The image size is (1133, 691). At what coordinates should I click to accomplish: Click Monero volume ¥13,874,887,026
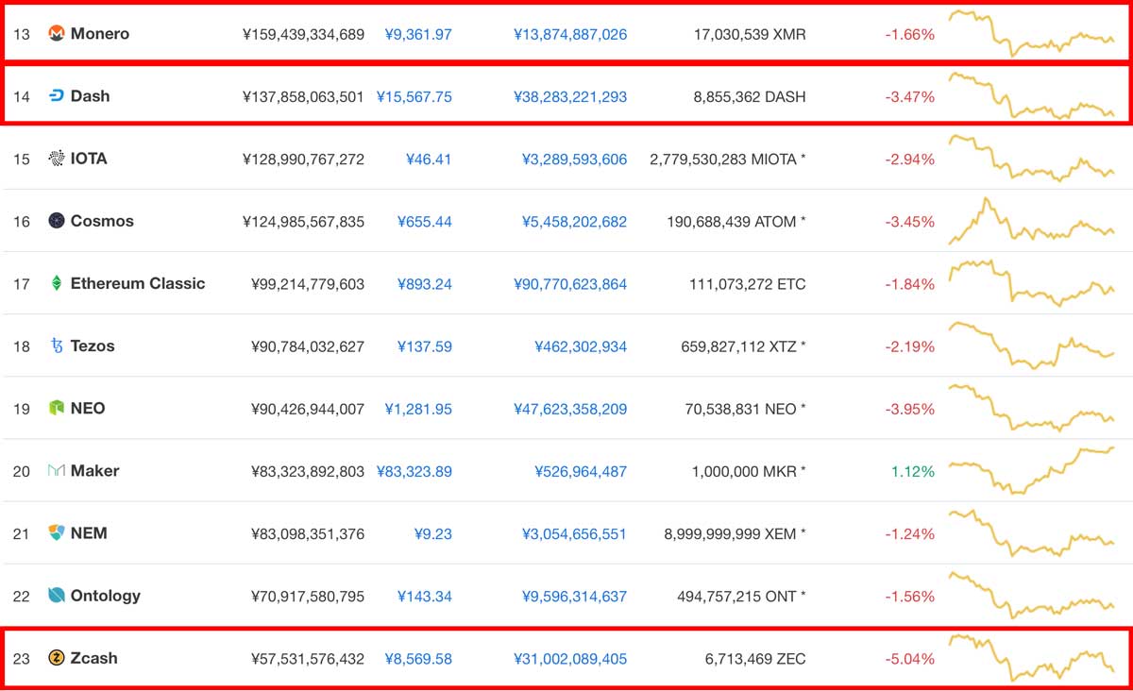(x=570, y=35)
